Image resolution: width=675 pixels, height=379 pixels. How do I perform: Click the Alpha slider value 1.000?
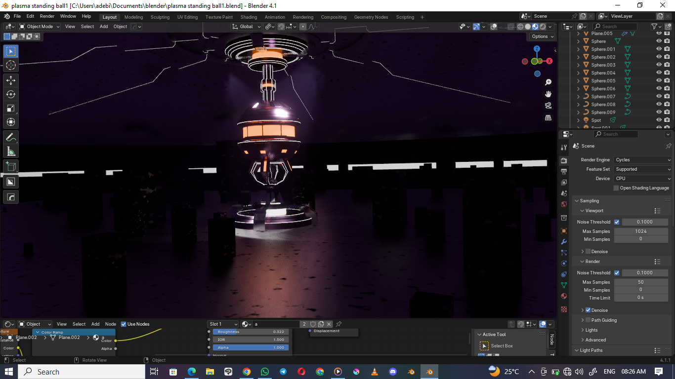pos(251,347)
